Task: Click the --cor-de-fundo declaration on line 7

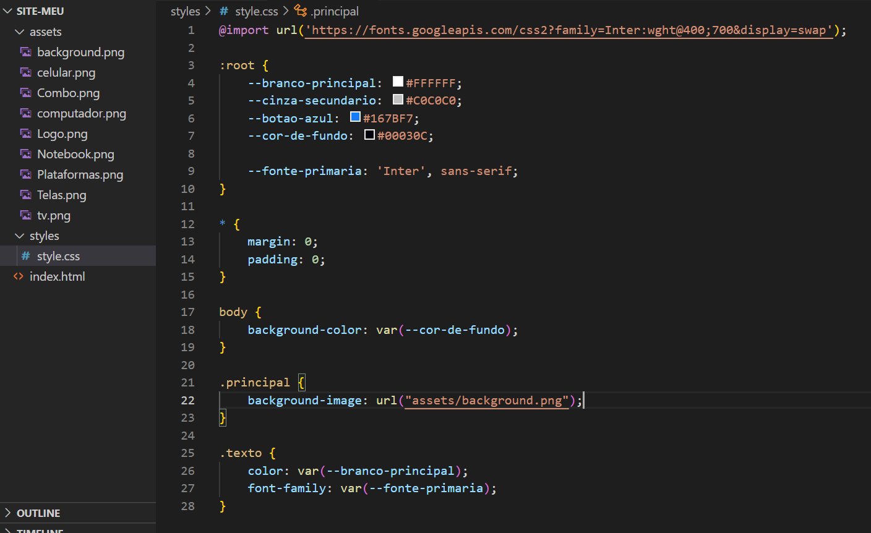Action: click(298, 135)
